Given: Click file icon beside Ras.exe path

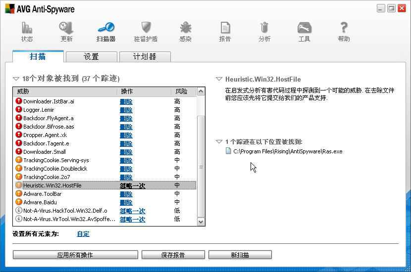Looking at the screenshot, I should click(228, 151).
